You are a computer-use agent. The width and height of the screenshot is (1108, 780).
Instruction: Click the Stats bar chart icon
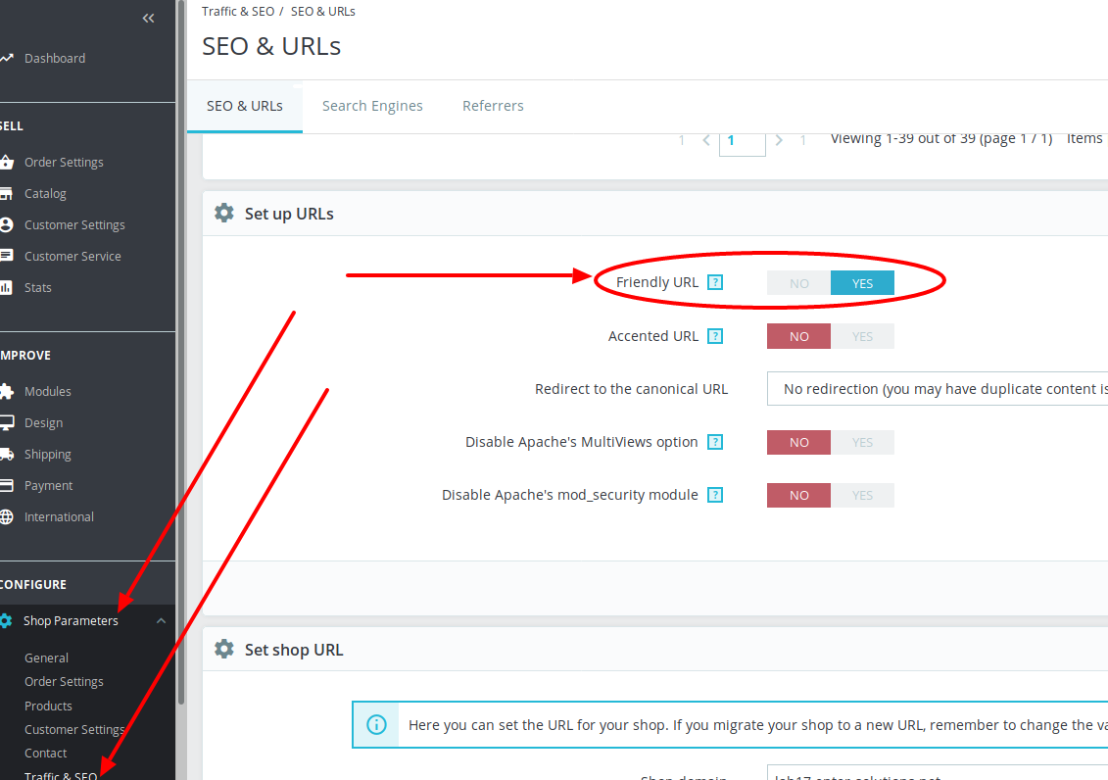pos(6,287)
